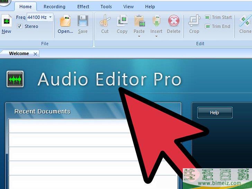Expand the Insert dropdown arrow
252x189 pixels.
(x=156, y=36)
